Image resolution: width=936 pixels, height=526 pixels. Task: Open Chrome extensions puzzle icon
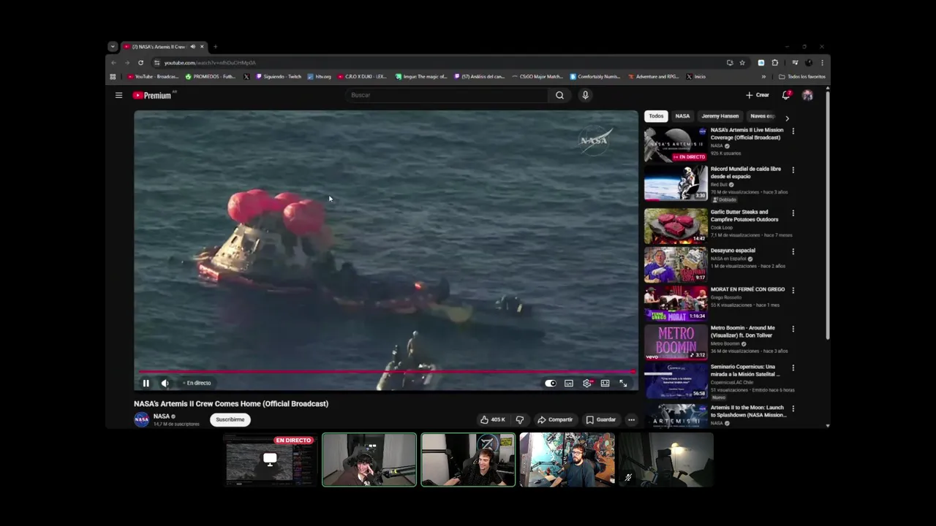click(x=775, y=63)
